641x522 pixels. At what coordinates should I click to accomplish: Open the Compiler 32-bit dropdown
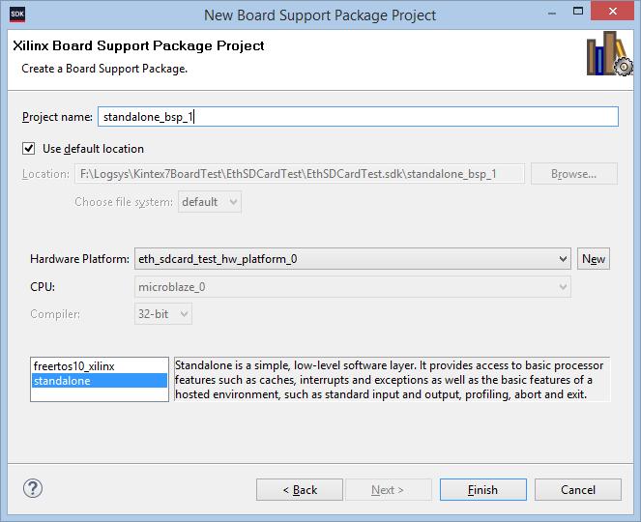[163, 314]
